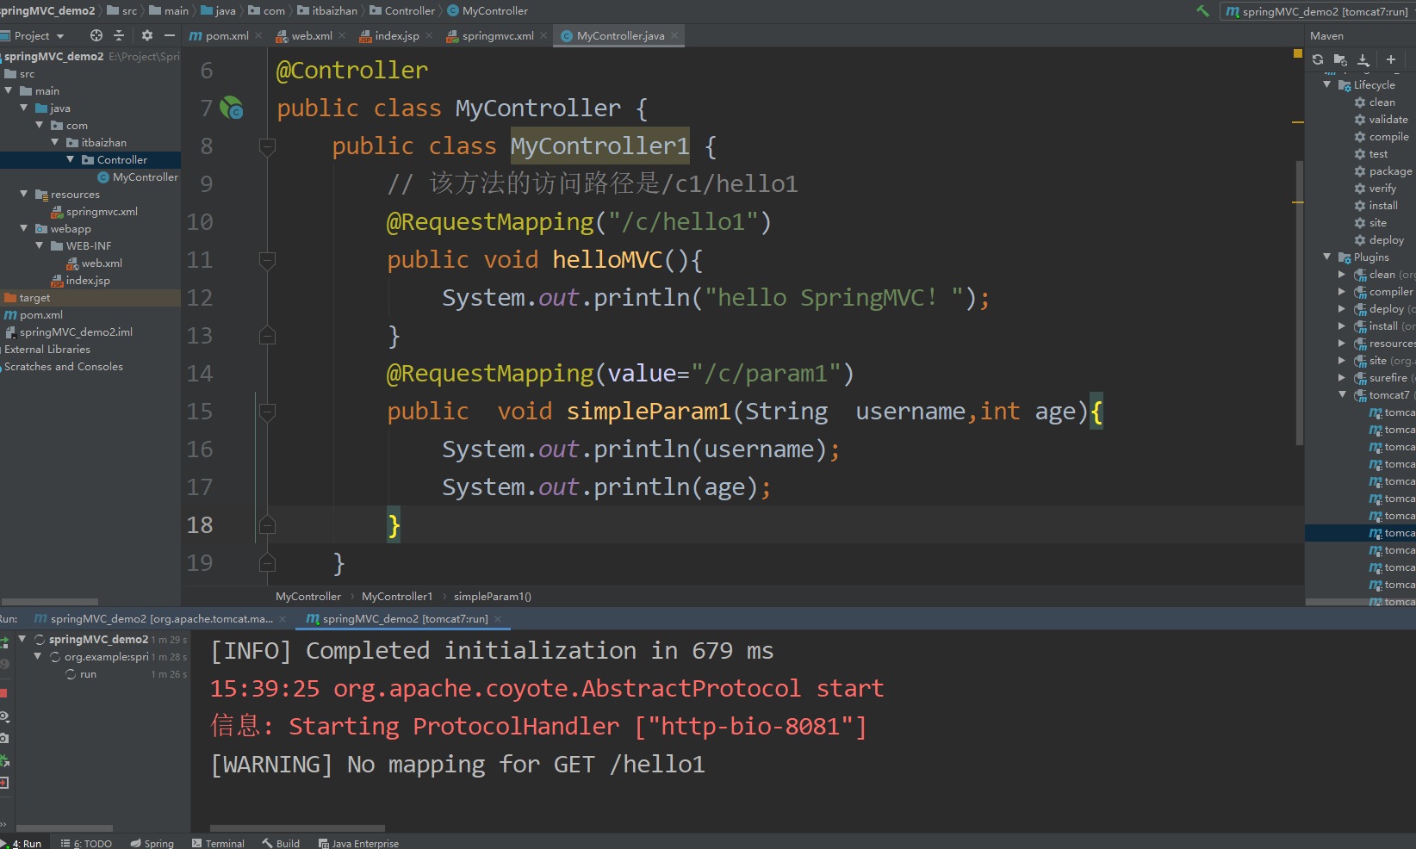
Task: Collapse the Plugins node in the Maven panel
Action: click(x=1327, y=257)
